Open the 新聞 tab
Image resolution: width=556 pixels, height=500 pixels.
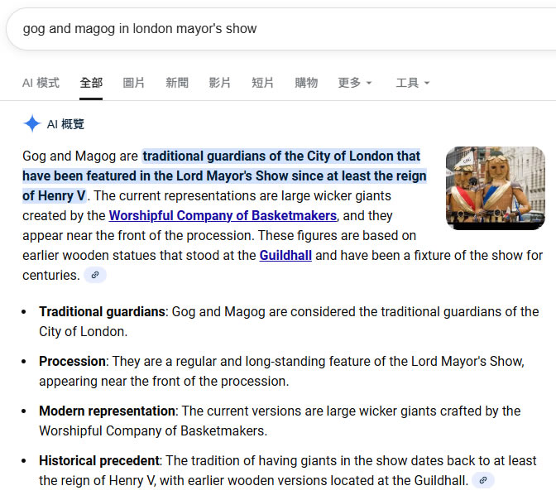[x=177, y=83]
